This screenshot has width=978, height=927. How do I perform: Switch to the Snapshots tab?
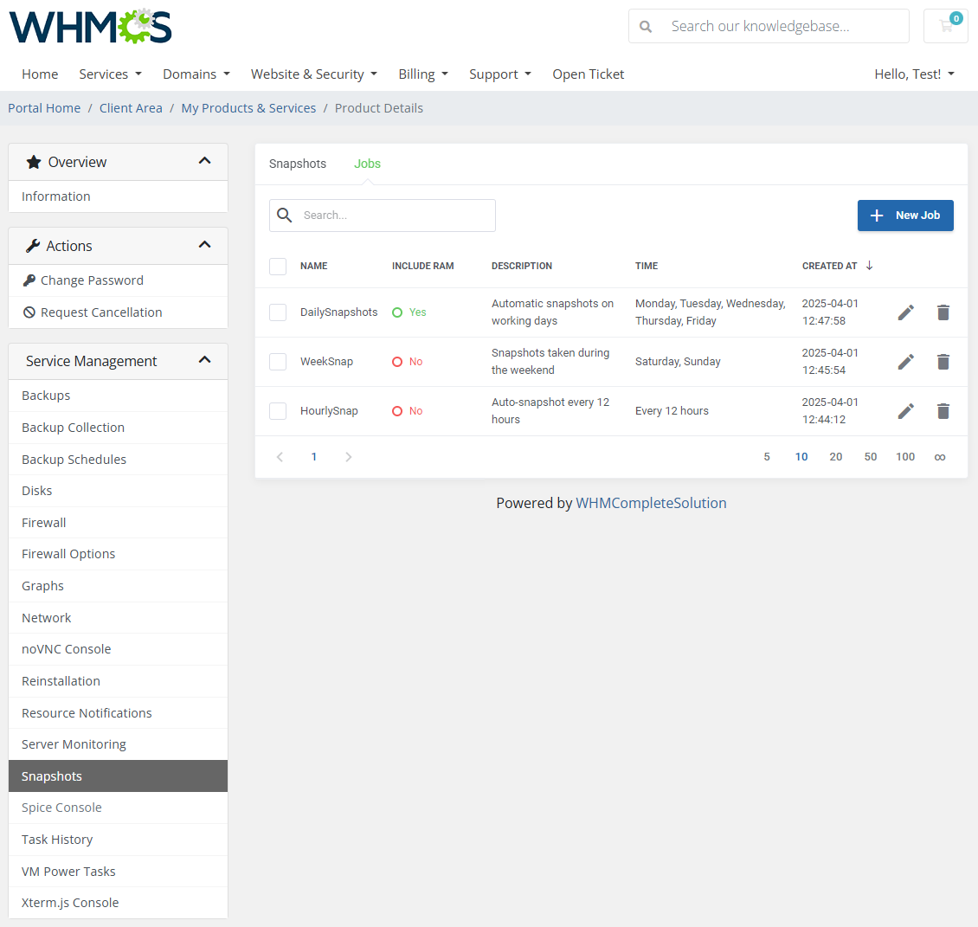point(297,164)
